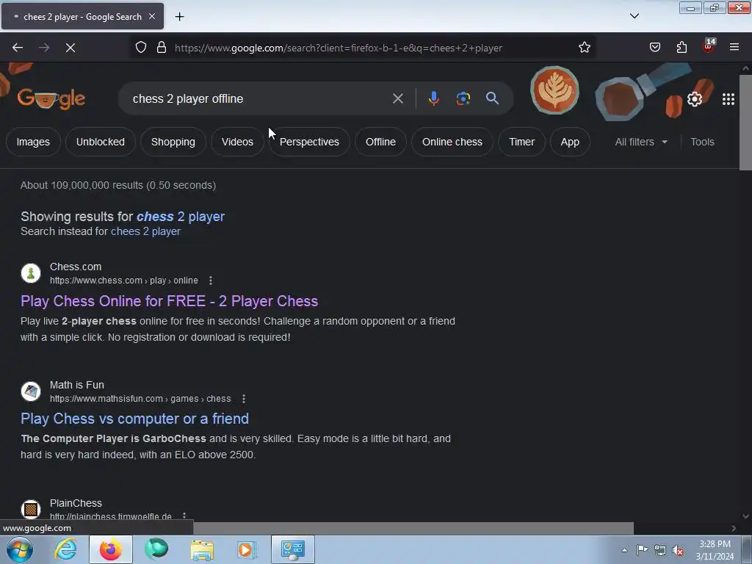Click the PlainChess favicon
This screenshot has width=752, height=564.
pyautogui.click(x=31, y=510)
